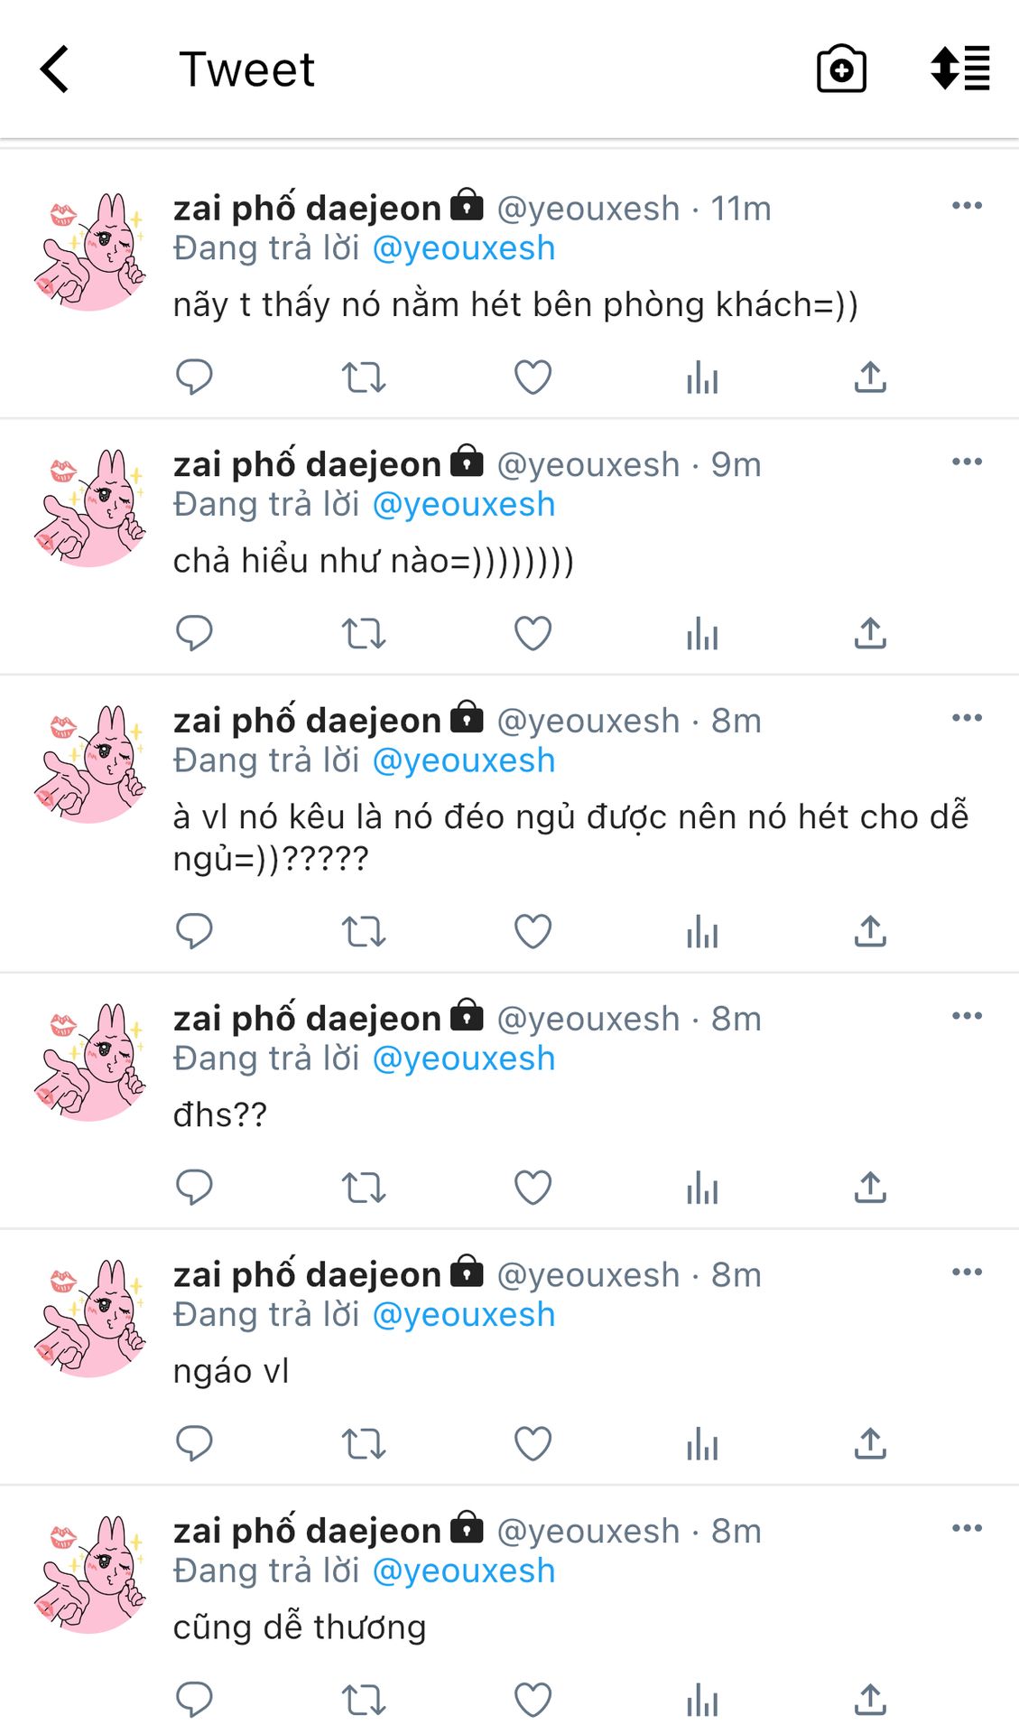The height and width of the screenshot is (1734, 1019).
Task: Share the 'nó đéo ngủ được' tweet
Action: [x=870, y=931]
